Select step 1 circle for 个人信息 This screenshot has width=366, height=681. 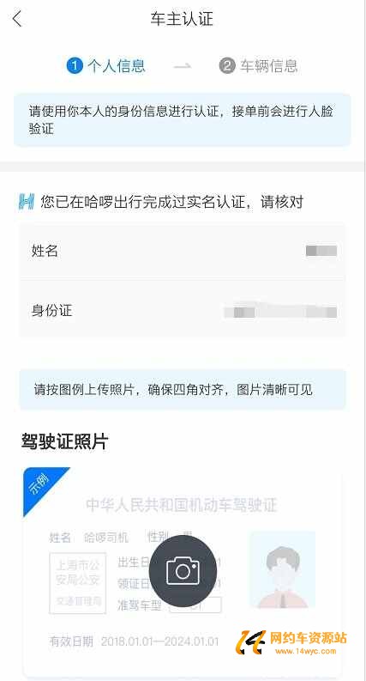[x=75, y=66]
